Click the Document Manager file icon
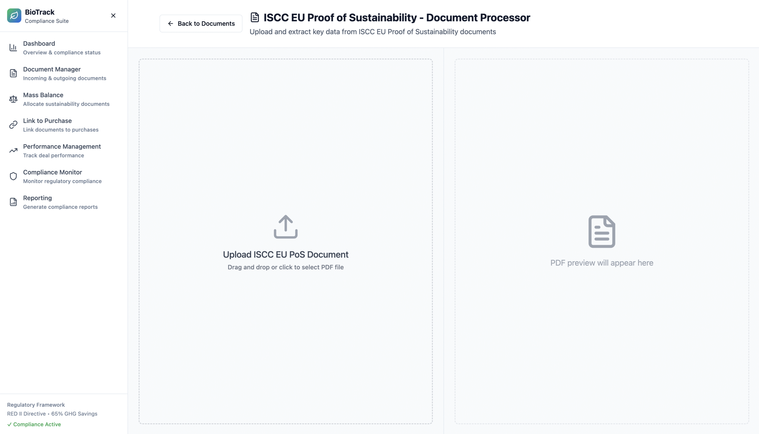This screenshot has width=759, height=434. coord(13,73)
